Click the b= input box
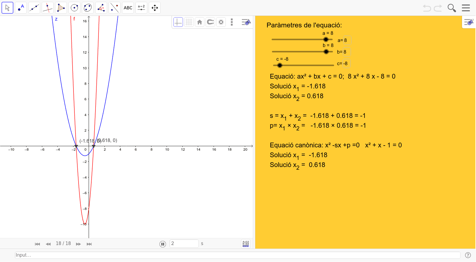Screen dimensions: 476x262 [x=347, y=52]
